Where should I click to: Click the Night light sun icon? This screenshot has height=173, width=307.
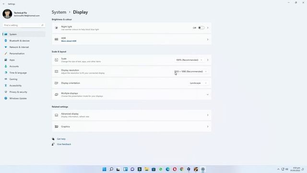(57, 28)
